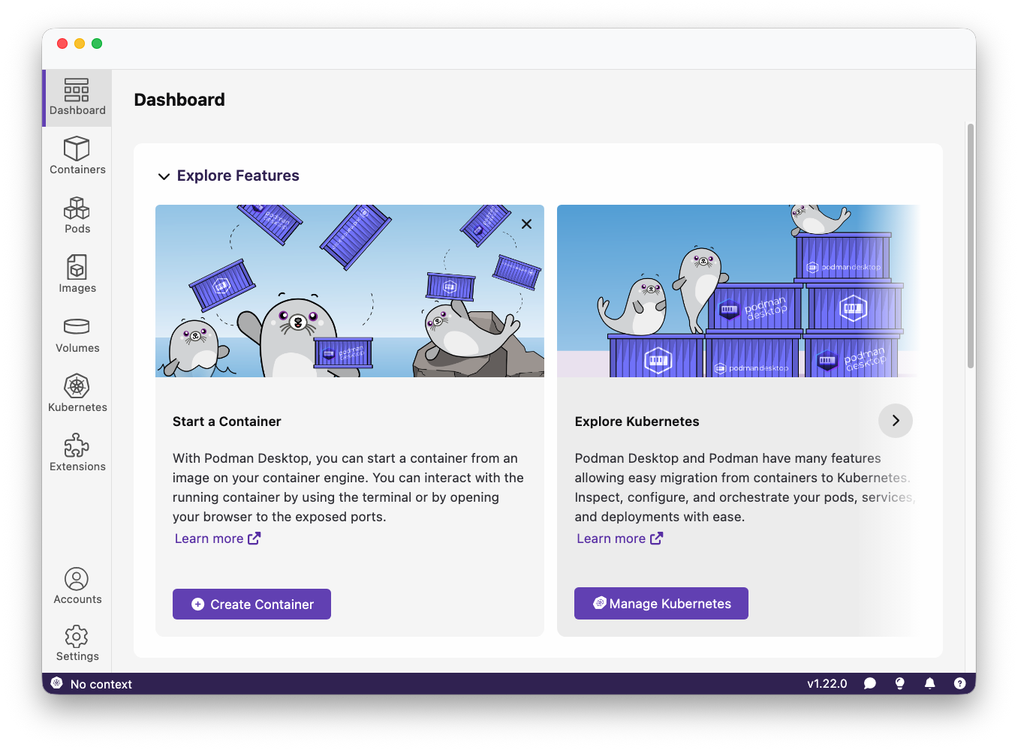Click the No context status indicator
This screenshot has width=1018, height=750.
tap(92, 684)
